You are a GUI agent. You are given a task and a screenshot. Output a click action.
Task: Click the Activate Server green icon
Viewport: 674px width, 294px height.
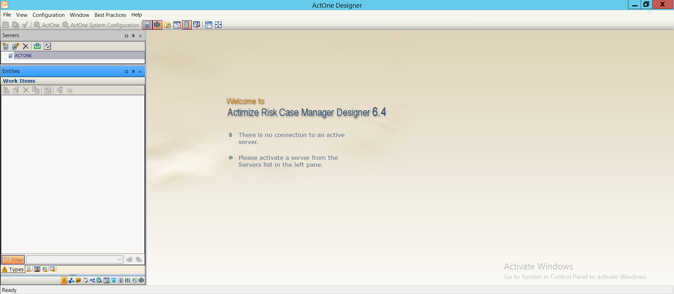click(37, 46)
